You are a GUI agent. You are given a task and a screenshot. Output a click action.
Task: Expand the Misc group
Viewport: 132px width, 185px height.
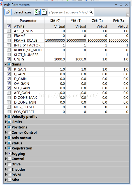pyautogui.click(x=6, y=180)
